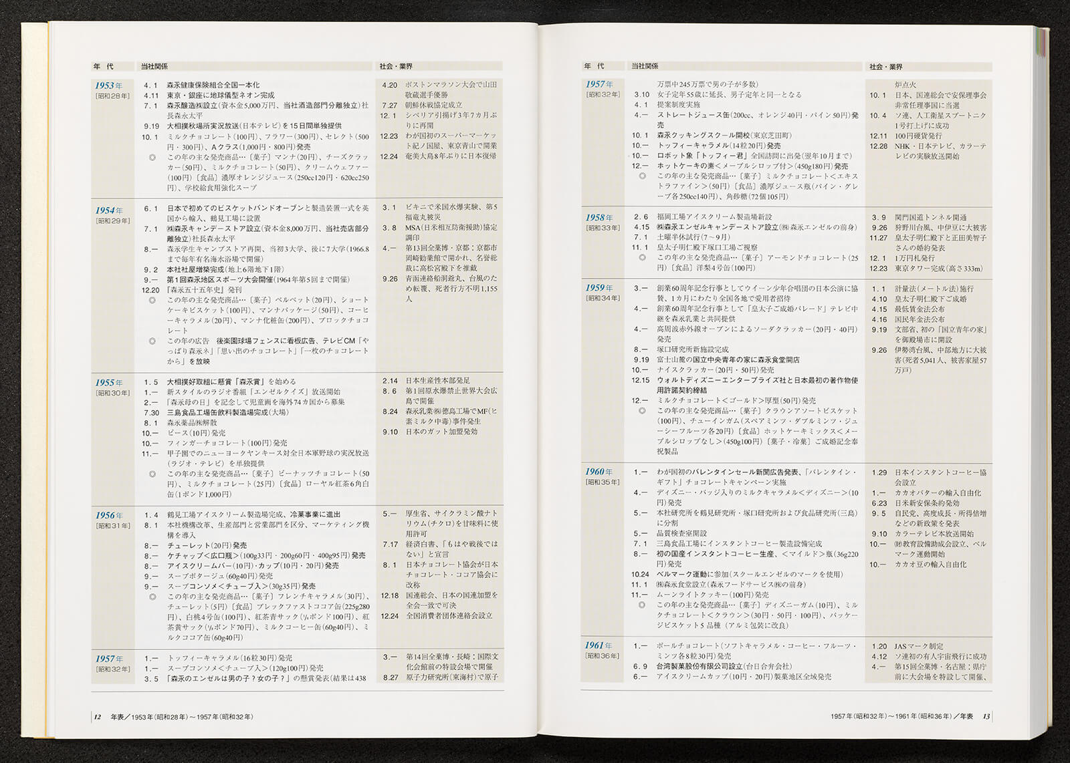Click "奄美大島8年ぶりに日本復帰" entry

pyautogui.click(x=451, y=156)
